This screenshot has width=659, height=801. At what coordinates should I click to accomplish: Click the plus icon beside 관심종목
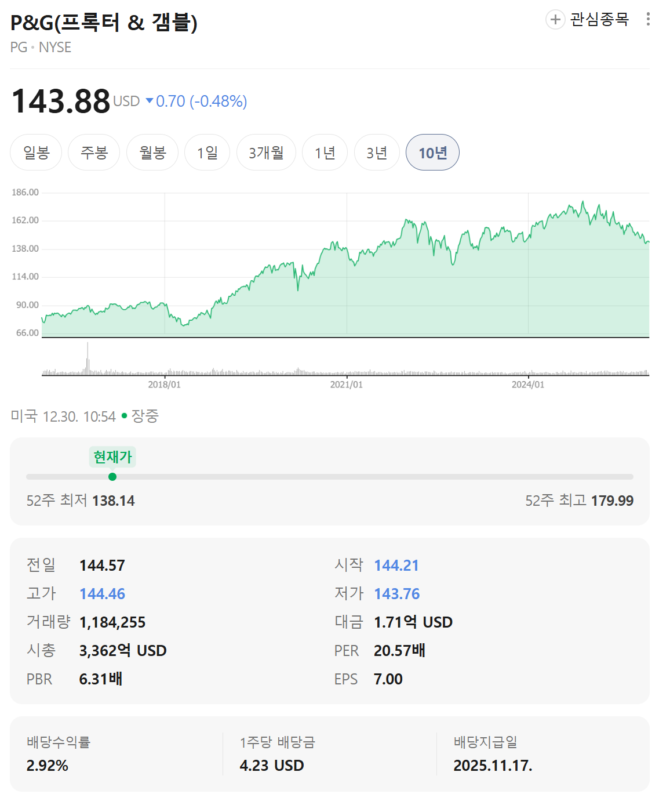point(555,20)
